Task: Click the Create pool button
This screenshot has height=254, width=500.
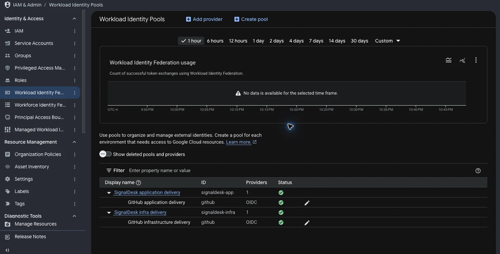Action: (251, 19)
